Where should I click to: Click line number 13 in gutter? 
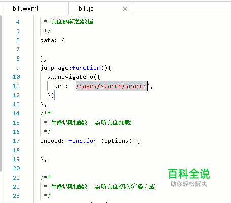[x=16, y=104]
